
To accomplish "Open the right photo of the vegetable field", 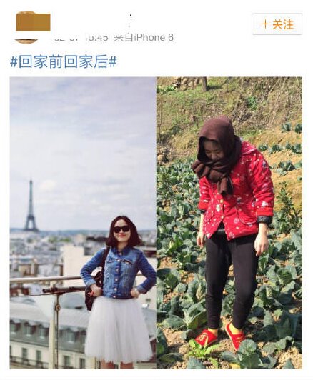I will click(x=229, y=223).
